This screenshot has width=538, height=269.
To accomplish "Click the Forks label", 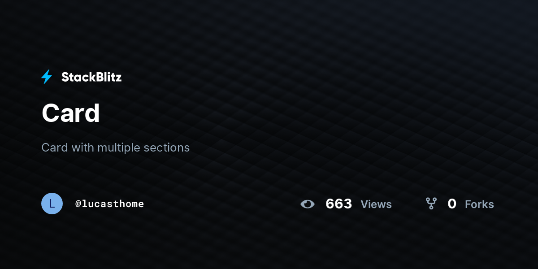I will coord(479,204).
